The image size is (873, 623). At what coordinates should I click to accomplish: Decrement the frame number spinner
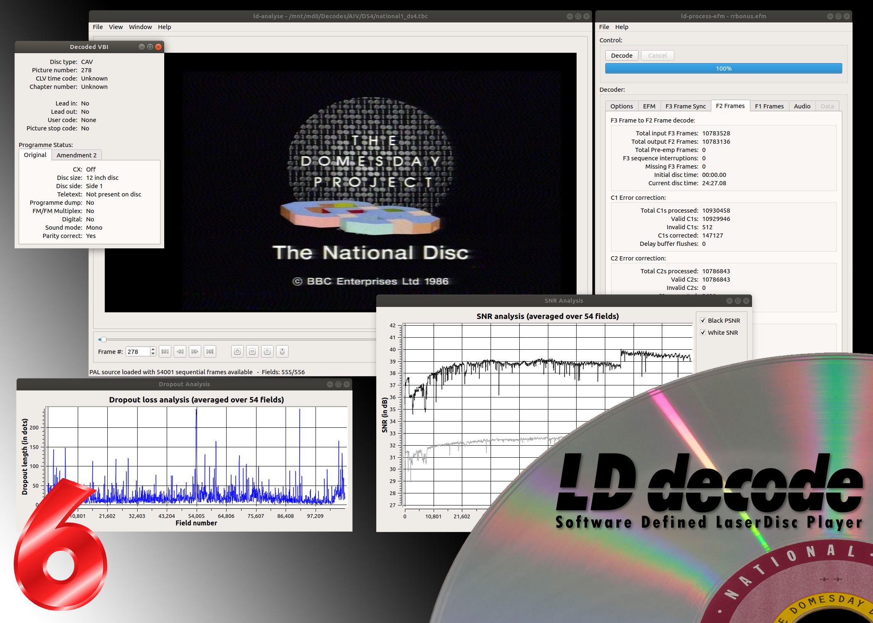coord(153,354)
